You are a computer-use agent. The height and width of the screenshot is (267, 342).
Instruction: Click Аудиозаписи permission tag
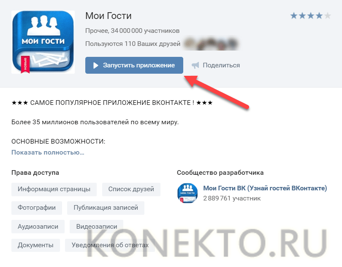pyautogui.click(x=38, y=227)
